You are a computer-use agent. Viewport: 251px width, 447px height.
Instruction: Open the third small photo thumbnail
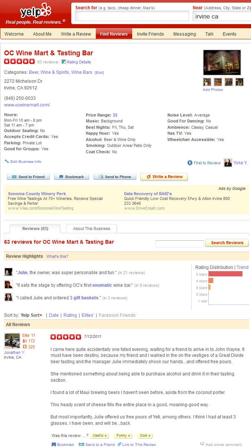tap(229, 82)
